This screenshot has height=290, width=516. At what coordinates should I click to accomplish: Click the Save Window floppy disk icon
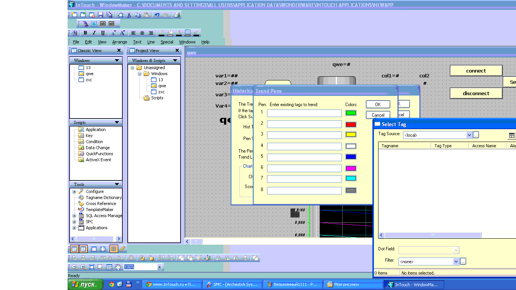[x=100, y=15]
